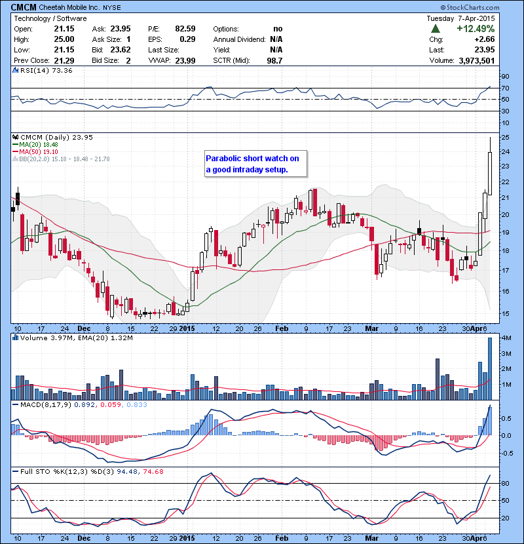
Task: Click the Prev Close value 21.29
Action: click(x=64, y=61)
